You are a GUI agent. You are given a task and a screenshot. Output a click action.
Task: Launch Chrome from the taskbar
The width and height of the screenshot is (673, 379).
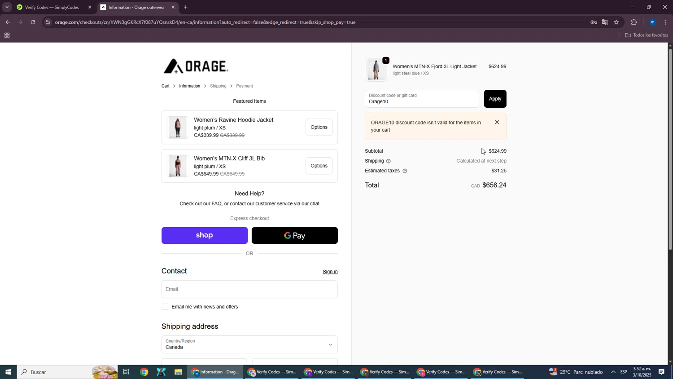(x=144, y=372)
